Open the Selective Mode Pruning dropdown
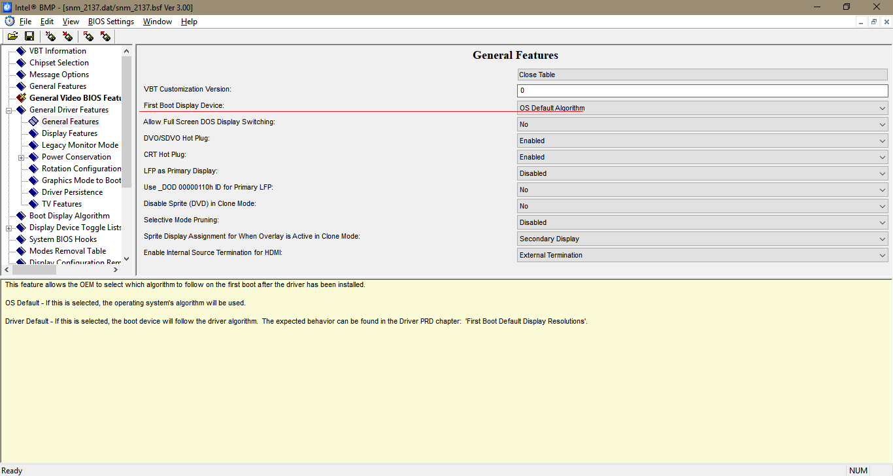893x476 pixels. tap(703, 222)
